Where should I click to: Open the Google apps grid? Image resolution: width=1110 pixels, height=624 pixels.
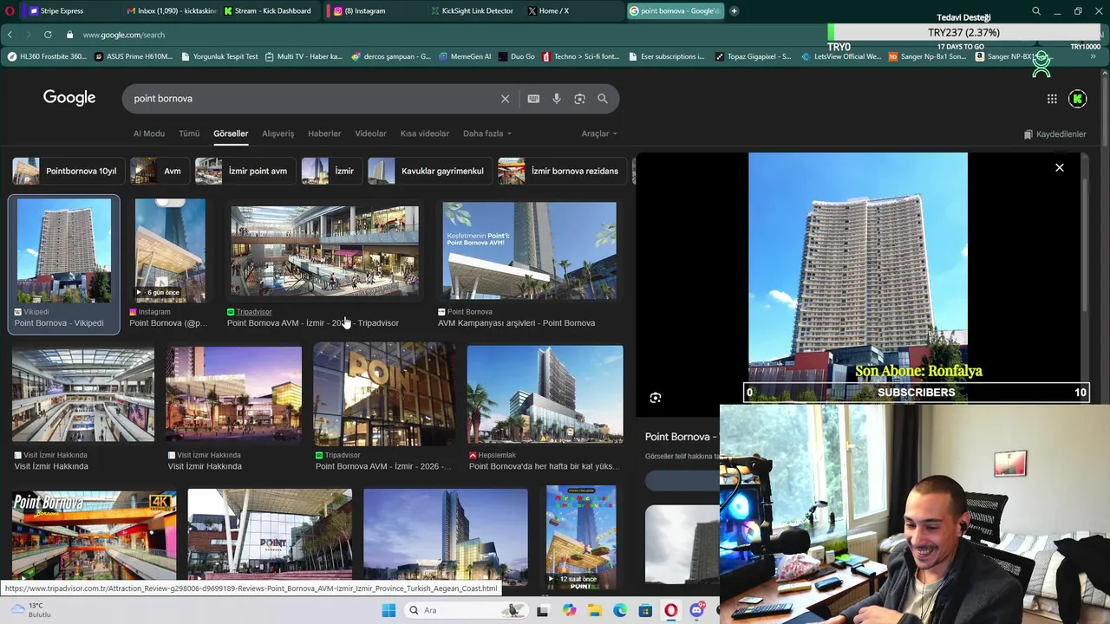click(1052, 99)
